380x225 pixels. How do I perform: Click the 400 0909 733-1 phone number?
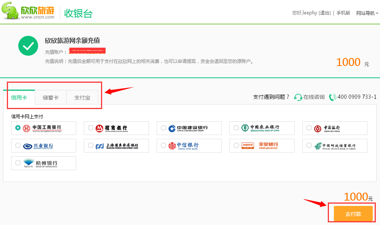point(357,97)
